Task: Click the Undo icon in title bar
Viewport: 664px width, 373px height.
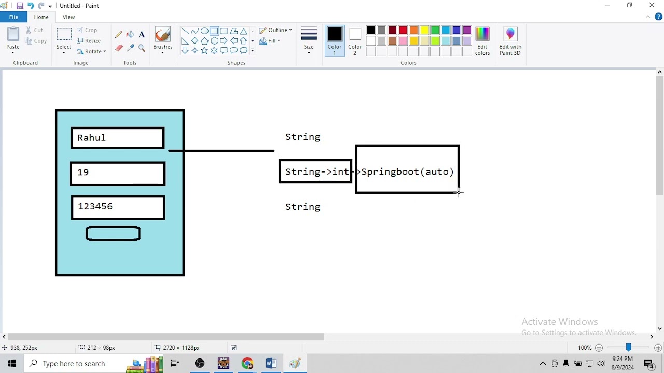Action: tap(31, 6)
